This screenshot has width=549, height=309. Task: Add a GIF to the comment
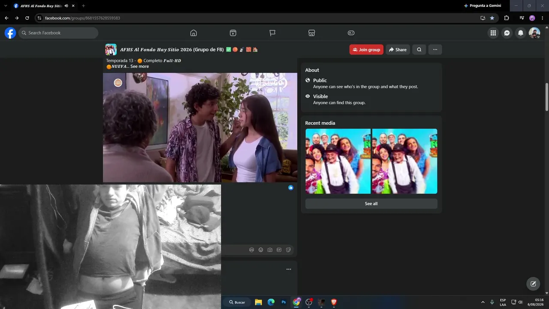coord(279,250)
